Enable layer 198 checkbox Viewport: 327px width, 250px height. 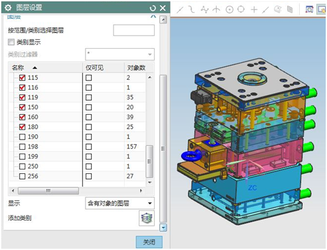click(x=22, y=147)
